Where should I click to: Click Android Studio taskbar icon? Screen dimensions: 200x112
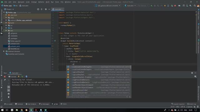point(31,110)
